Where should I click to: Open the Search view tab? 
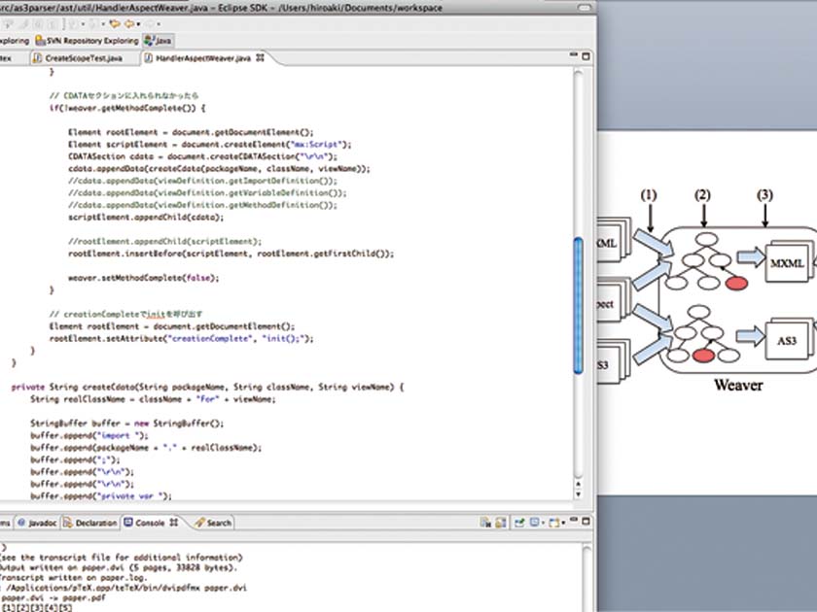[214, 523]
